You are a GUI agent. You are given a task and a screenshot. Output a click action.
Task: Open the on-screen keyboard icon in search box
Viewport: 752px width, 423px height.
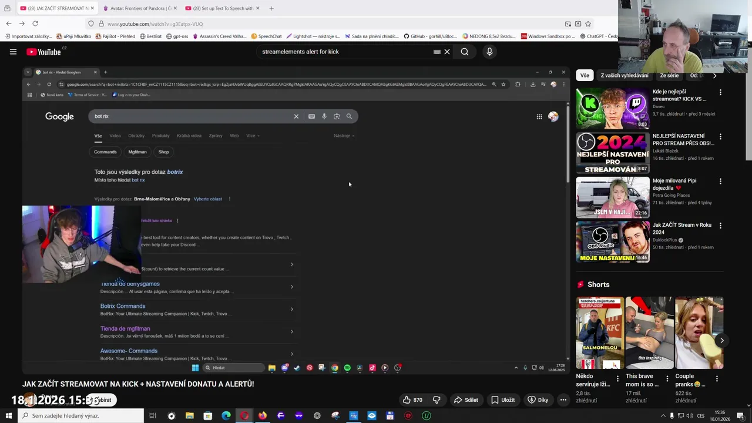[x=437, y=52]
